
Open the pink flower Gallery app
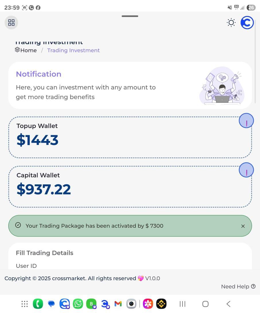coord(148,304)
